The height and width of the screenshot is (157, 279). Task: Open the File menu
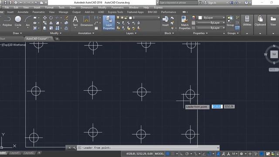pyautogui.click(x=7, y=7)
